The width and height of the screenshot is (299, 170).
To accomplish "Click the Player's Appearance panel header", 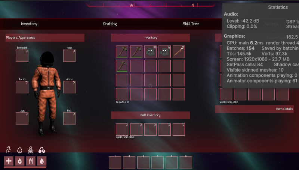I will (45, 38).
